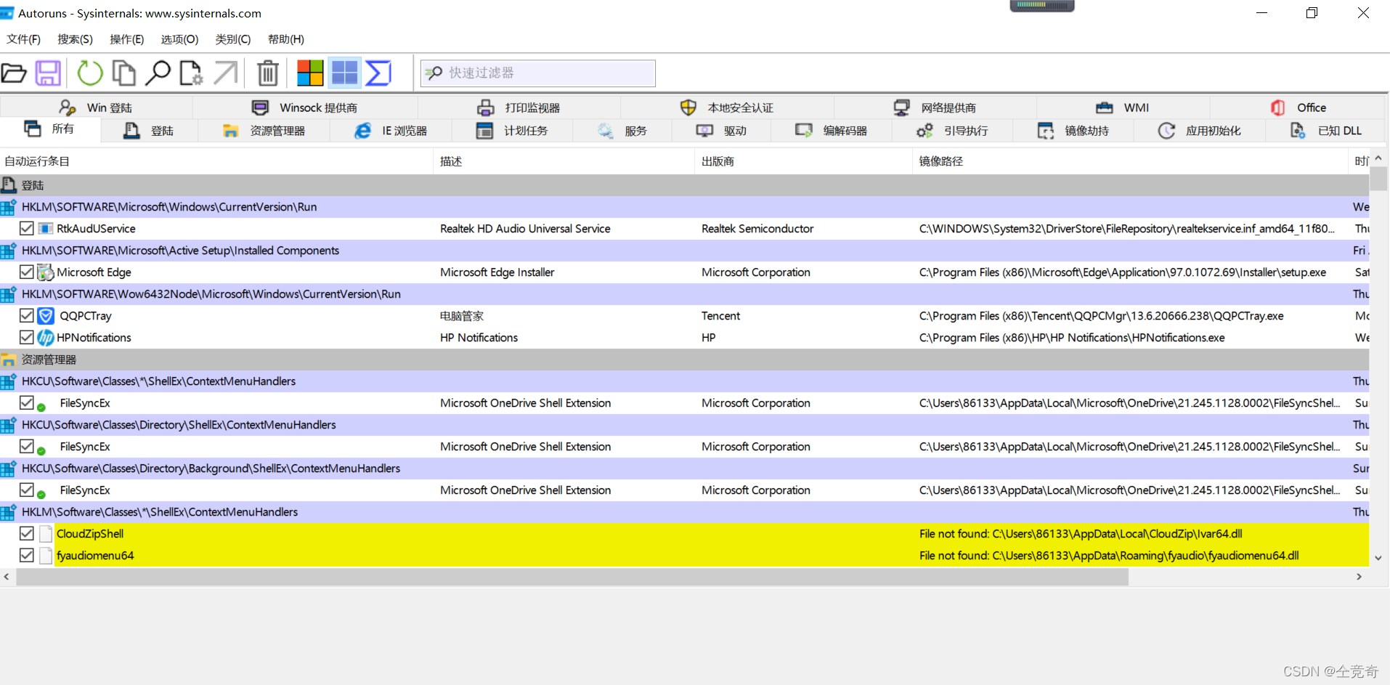Uncheck the RtkAudUService entry
This screenshot has height=685, width=1390.
tap(27, 228)
